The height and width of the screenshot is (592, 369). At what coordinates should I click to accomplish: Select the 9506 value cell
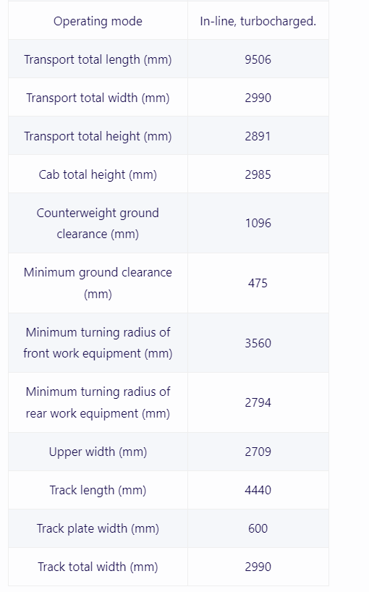pyautogui.click(x=258, y=59)
